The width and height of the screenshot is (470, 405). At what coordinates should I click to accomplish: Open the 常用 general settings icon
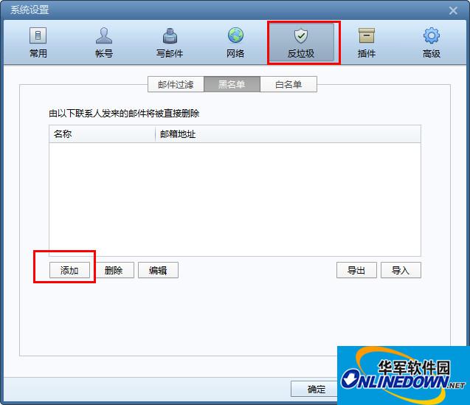(38, 35)
